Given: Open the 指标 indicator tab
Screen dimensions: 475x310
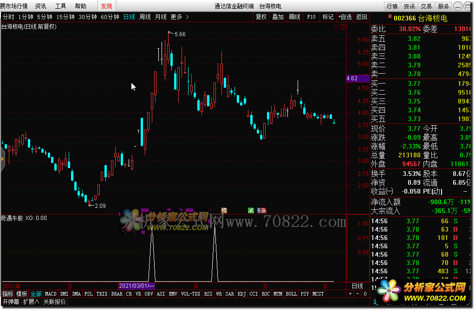Looking at the screenshot, I should tap(7, 294).
